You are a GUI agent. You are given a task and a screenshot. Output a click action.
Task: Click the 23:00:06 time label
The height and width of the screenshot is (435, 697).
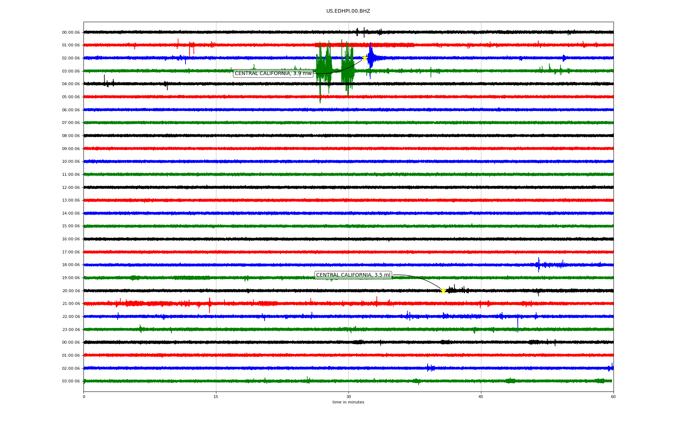pos(71,330)
